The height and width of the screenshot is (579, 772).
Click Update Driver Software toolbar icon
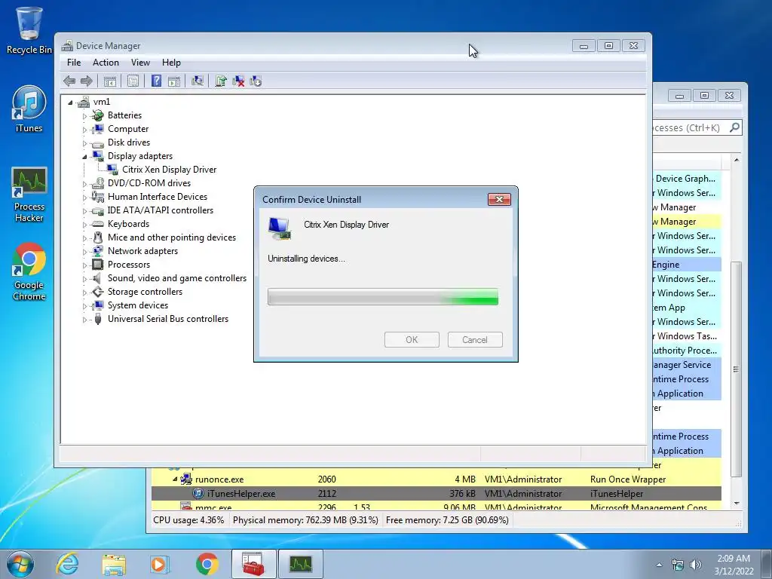(221, 81)
